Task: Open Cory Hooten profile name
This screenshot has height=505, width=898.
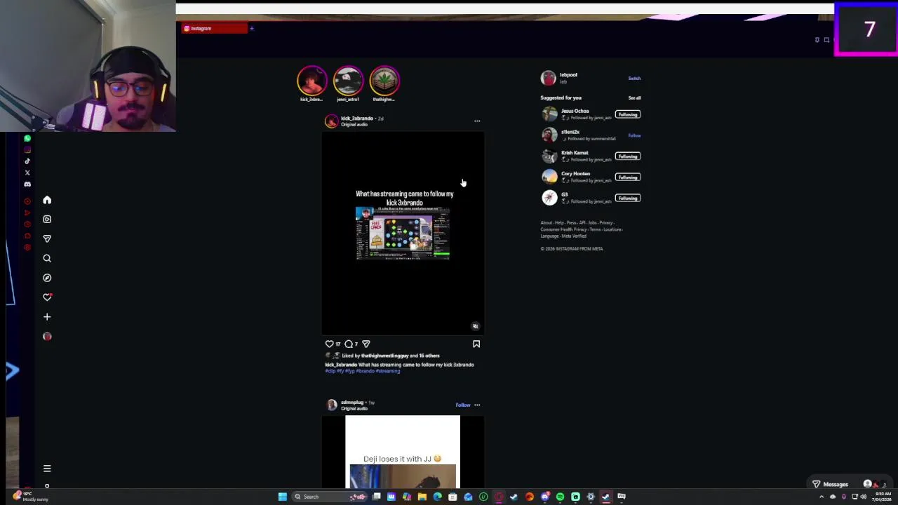Action: tap(575, 174)
